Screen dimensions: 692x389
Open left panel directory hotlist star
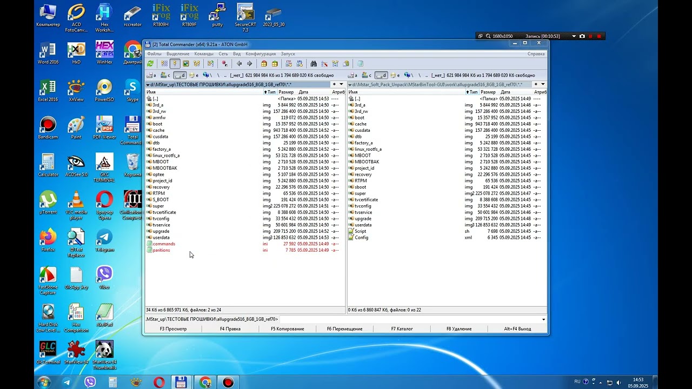pyautogui.click(x=334, y=84)
